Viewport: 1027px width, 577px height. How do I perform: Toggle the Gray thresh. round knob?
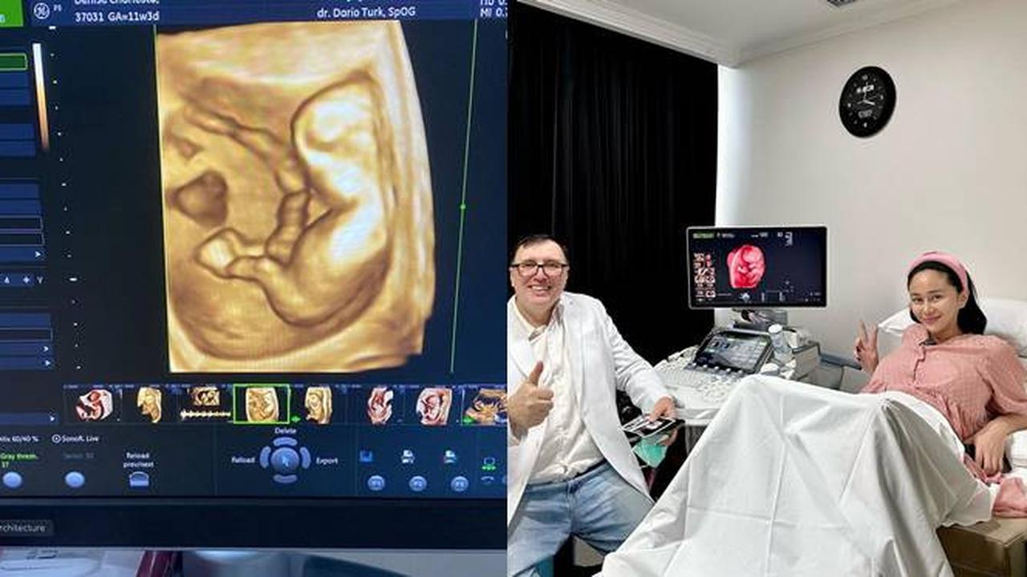12,479
